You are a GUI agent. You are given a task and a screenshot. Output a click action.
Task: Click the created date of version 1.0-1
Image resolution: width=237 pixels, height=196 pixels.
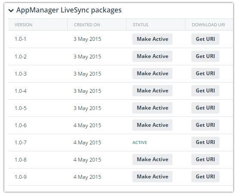pos(87,39)
